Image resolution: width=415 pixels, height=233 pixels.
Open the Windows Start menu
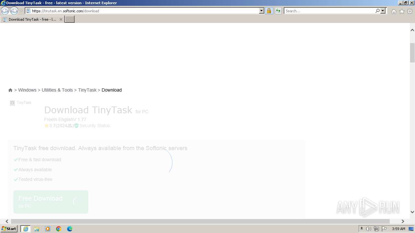click(x=9, y=229)
